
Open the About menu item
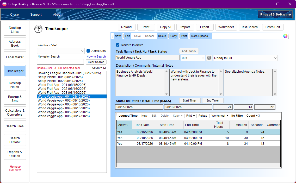click(57, 15)
